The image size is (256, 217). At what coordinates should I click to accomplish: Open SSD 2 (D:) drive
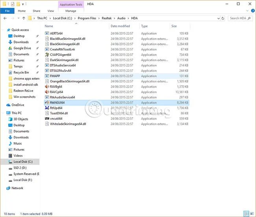20,168
